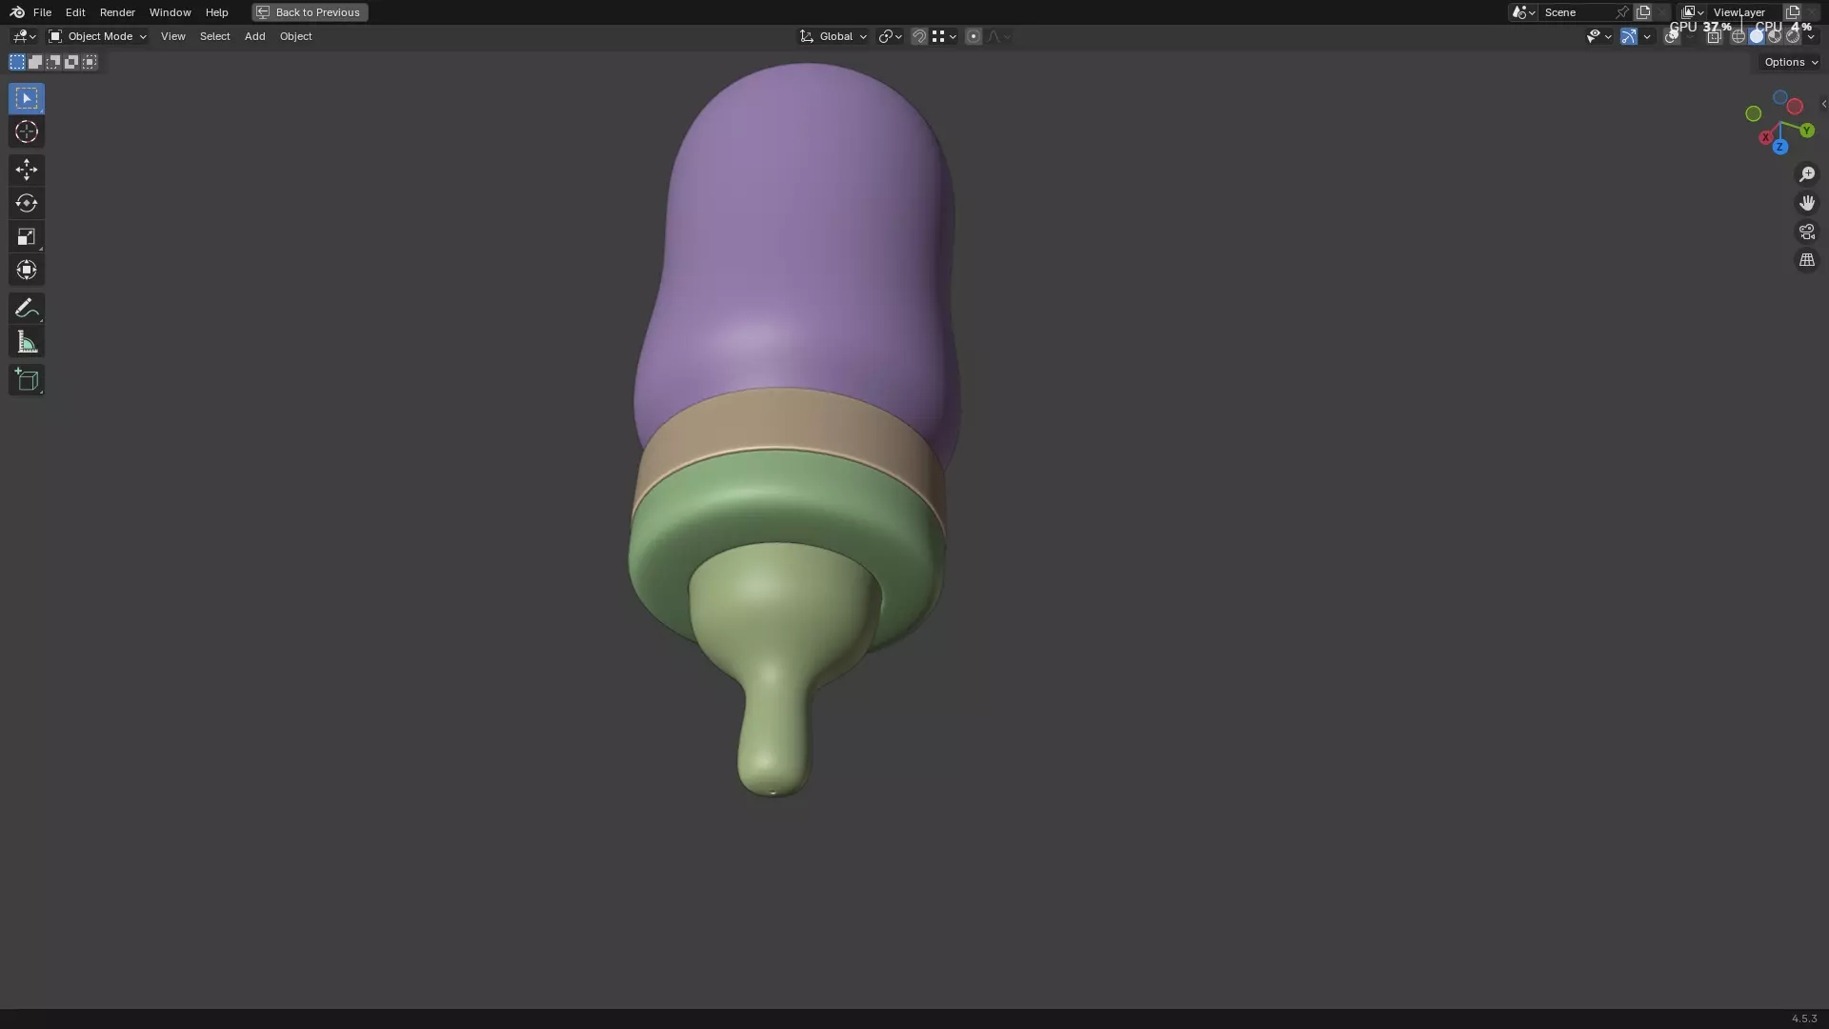The image size is (1829, 1029).
Task: Click the blue Z axis gizmo circle
Action: (x=1779, y=148)
